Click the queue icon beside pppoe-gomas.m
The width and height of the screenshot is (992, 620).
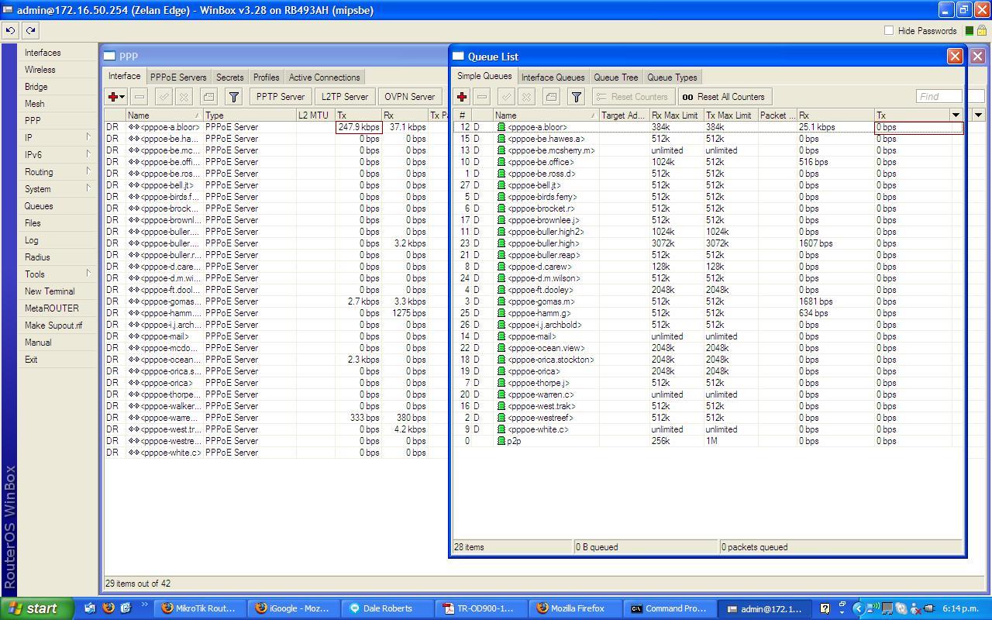coord(501,301)
